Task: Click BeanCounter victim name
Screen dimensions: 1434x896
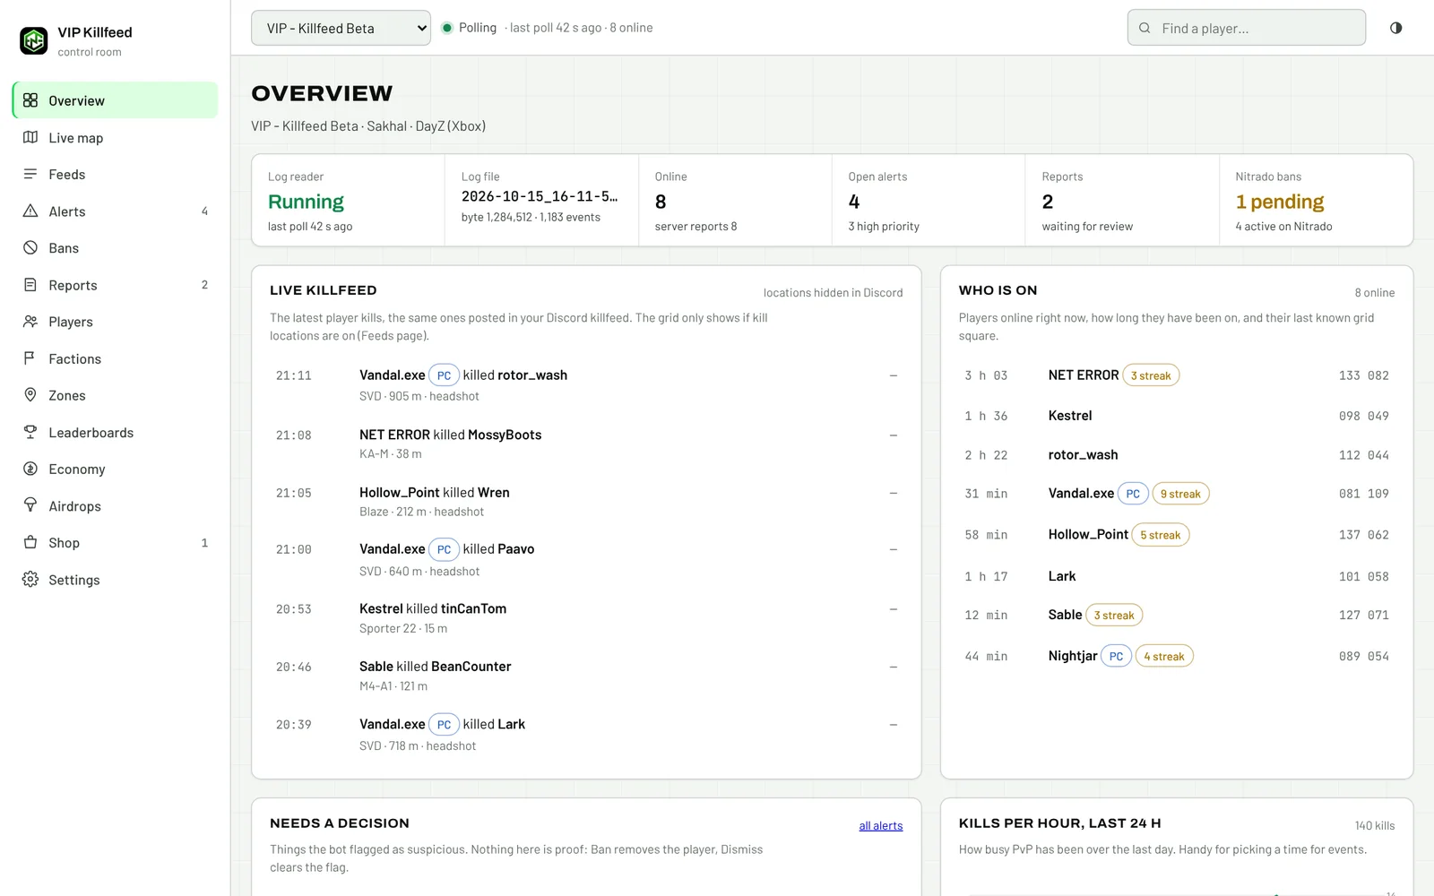Action: [471, 666]
